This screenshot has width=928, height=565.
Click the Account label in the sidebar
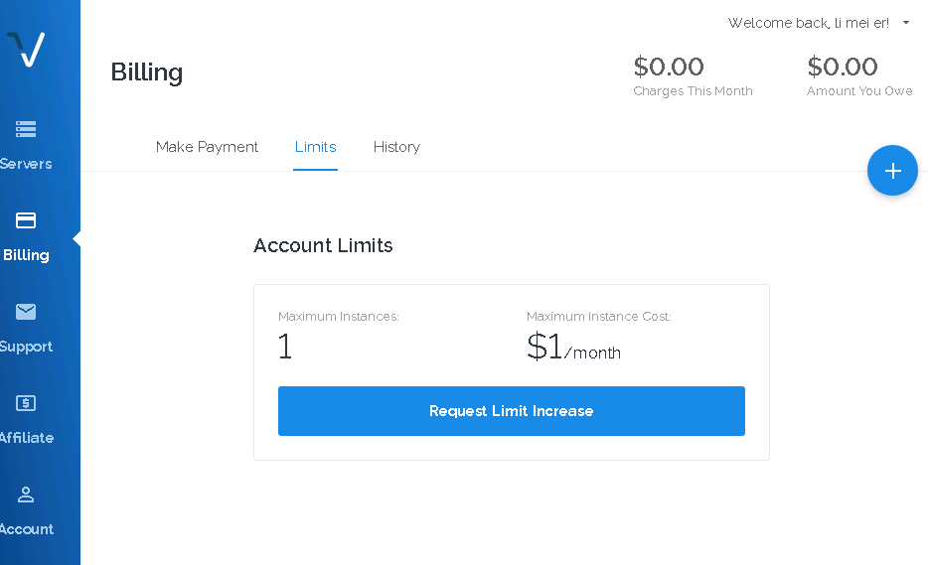[27, 529]
